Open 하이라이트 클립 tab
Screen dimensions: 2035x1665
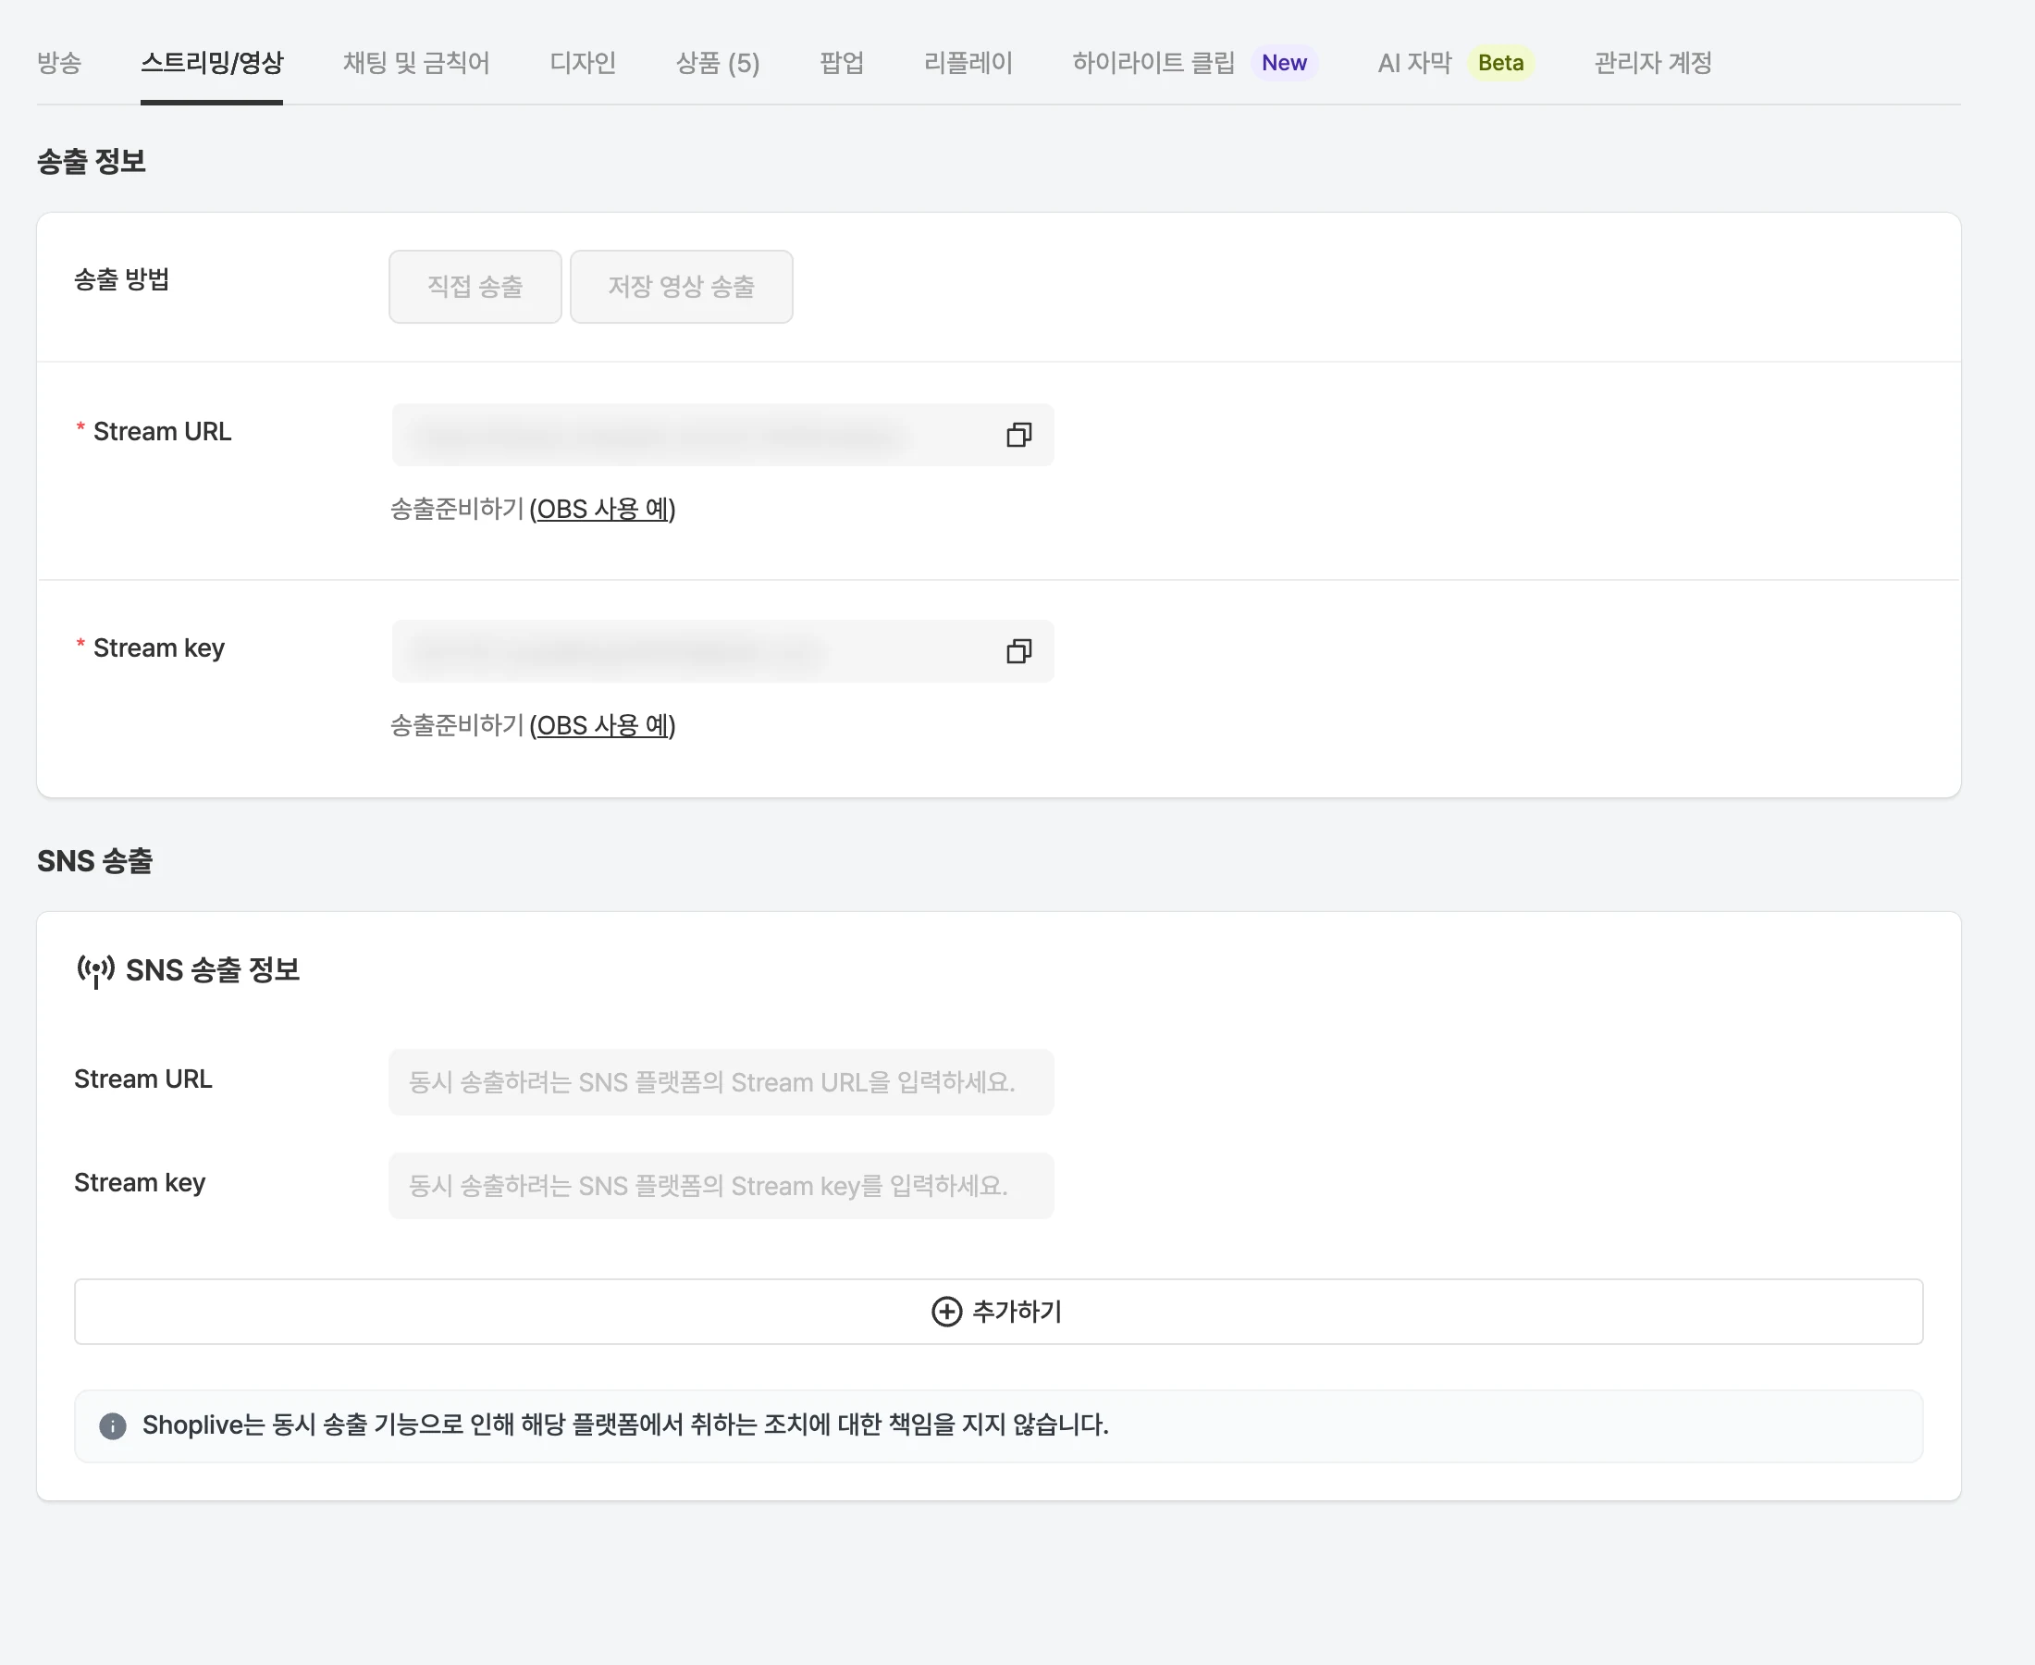1195,63
